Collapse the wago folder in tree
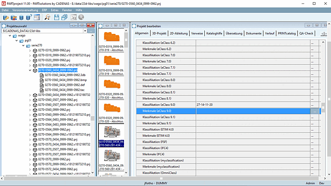Screen dimensions: 331x186 [10, 36]
